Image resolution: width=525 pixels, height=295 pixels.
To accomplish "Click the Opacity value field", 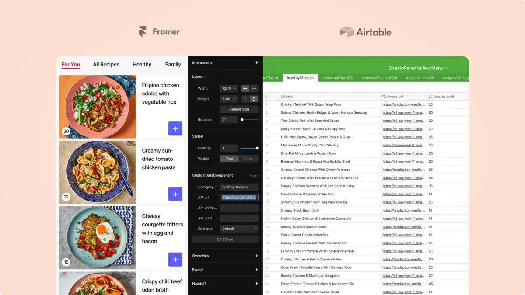I will coord(229,148).
